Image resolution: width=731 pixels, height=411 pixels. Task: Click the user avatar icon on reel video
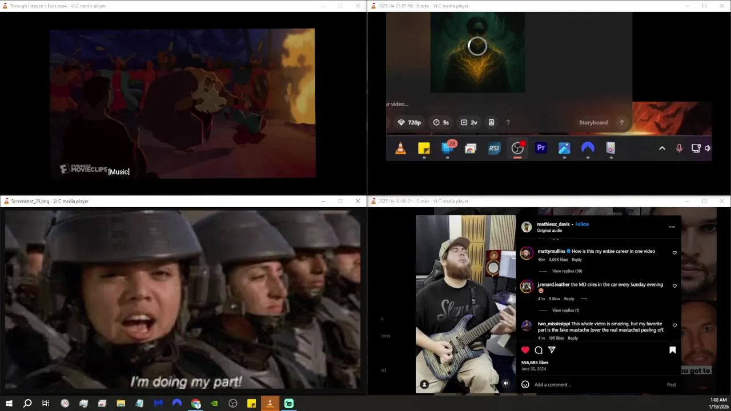tap(424, 384)
